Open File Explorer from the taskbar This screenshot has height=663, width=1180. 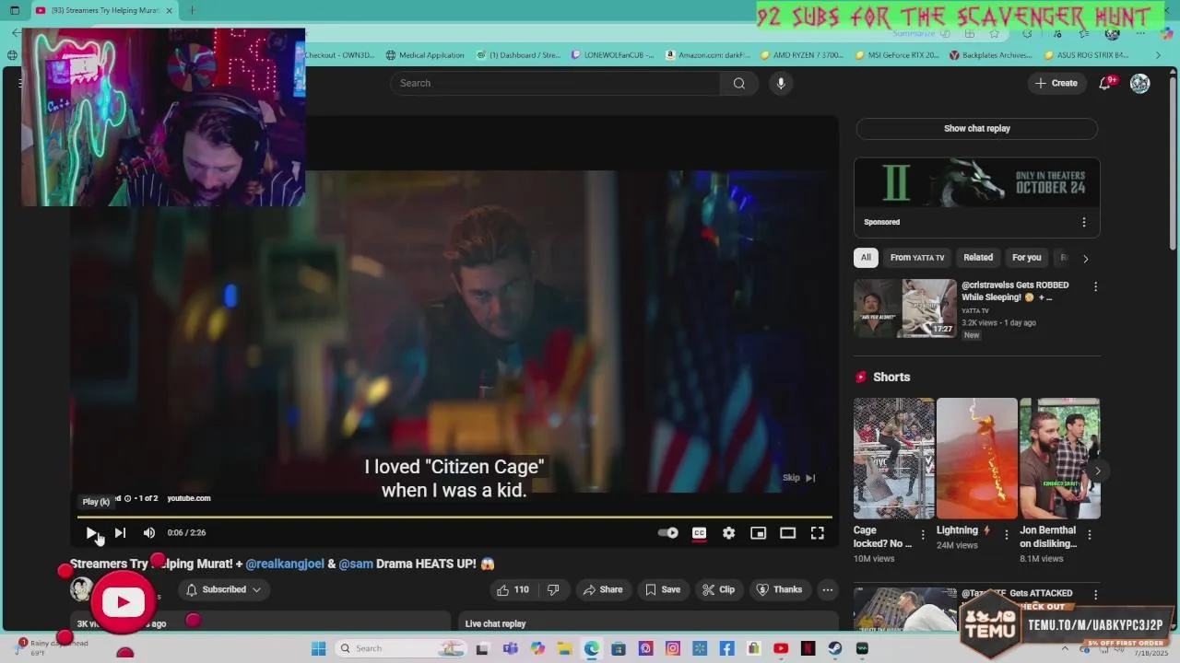coord(564,648)
